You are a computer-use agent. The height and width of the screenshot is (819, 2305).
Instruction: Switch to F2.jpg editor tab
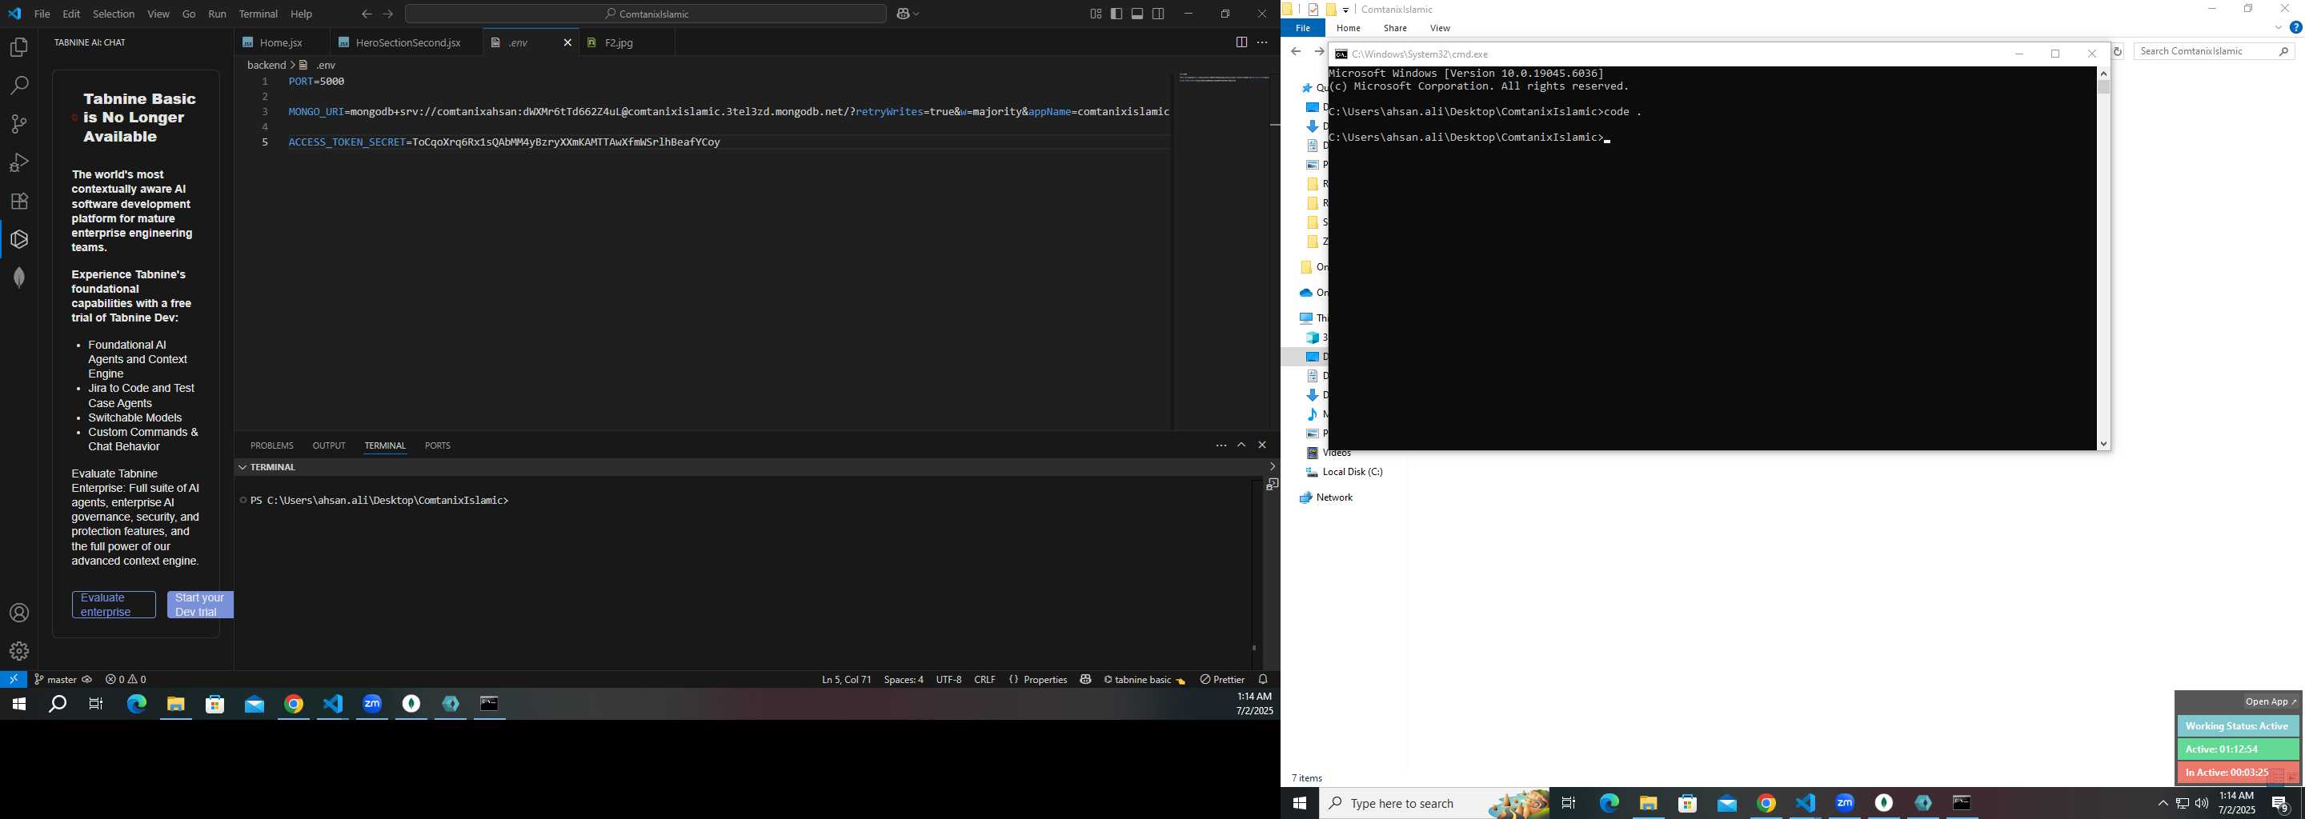(x=619, y=43)
